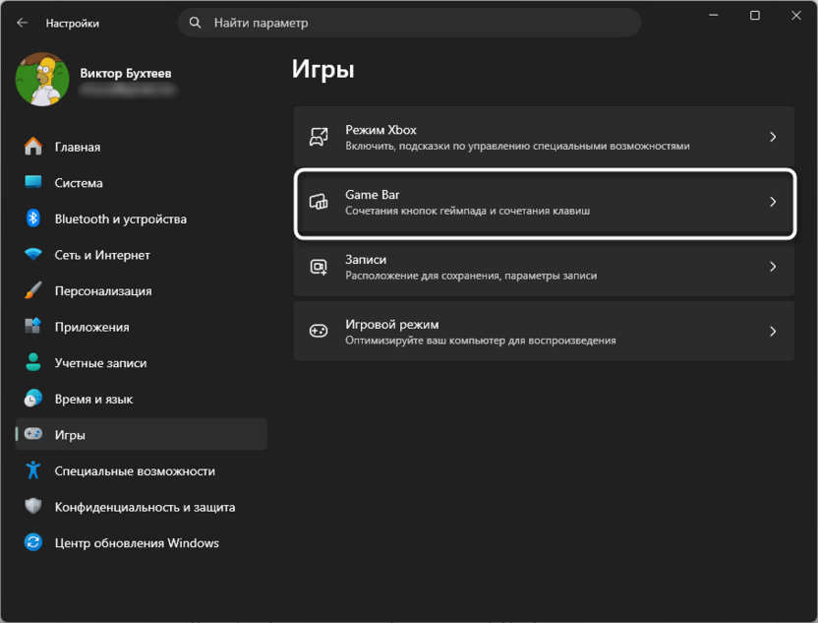Image resolution: width=818 pixels, height=623 pixels.
Task: Click the Система monitor icon
Action: pos(33,182)
